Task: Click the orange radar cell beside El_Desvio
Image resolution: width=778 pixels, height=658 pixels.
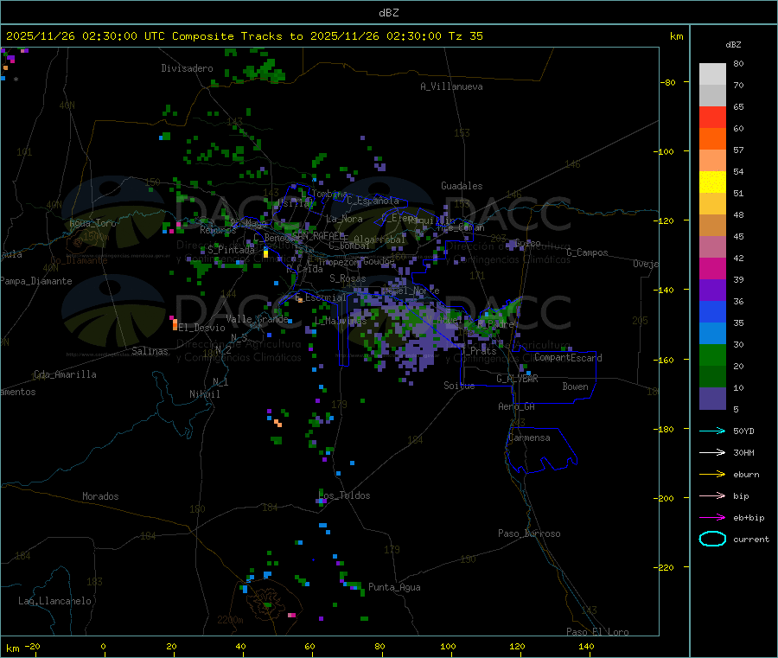Action: (175, 325)
